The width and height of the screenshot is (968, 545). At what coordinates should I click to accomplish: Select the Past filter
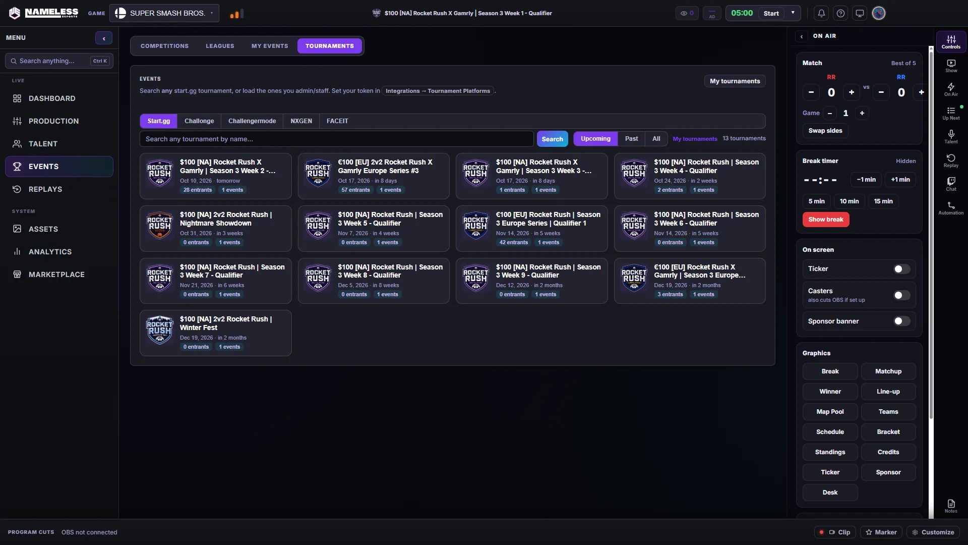tap(631, 139)
